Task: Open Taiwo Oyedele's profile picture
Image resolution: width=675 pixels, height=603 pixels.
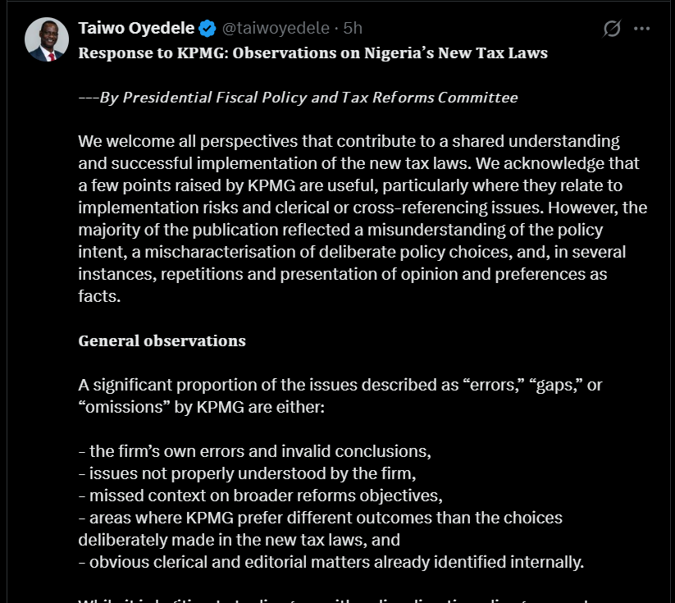Action: coord(46,40)
